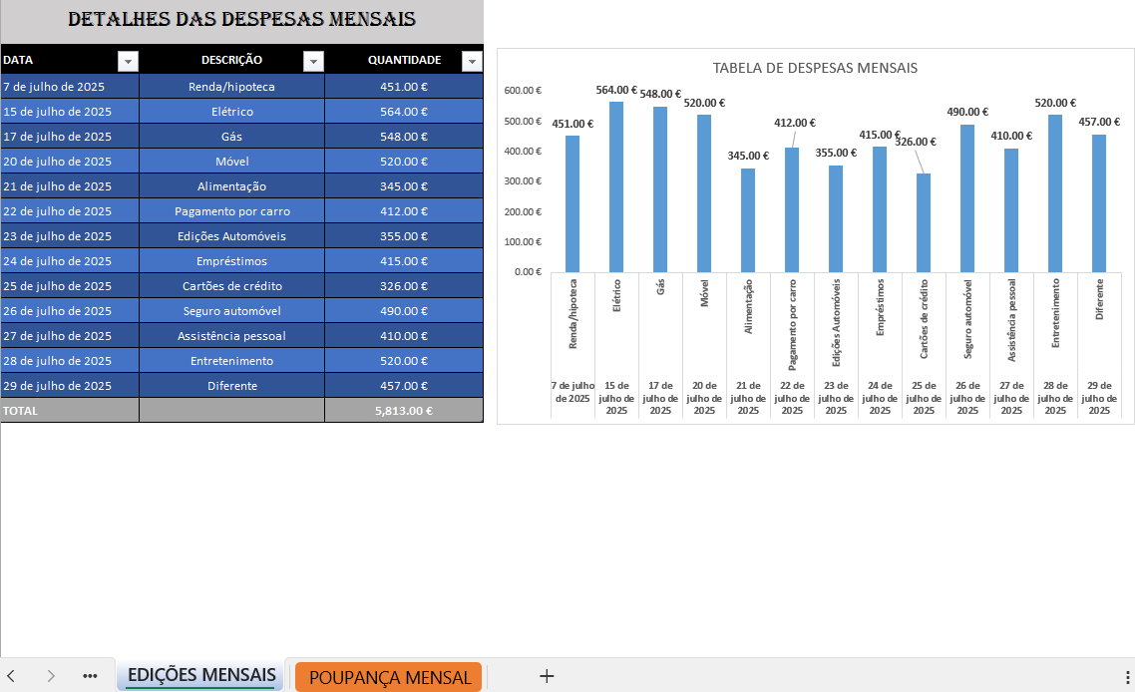Expand the DESCRIÇÃO header filter dropdown

(313, 61)
